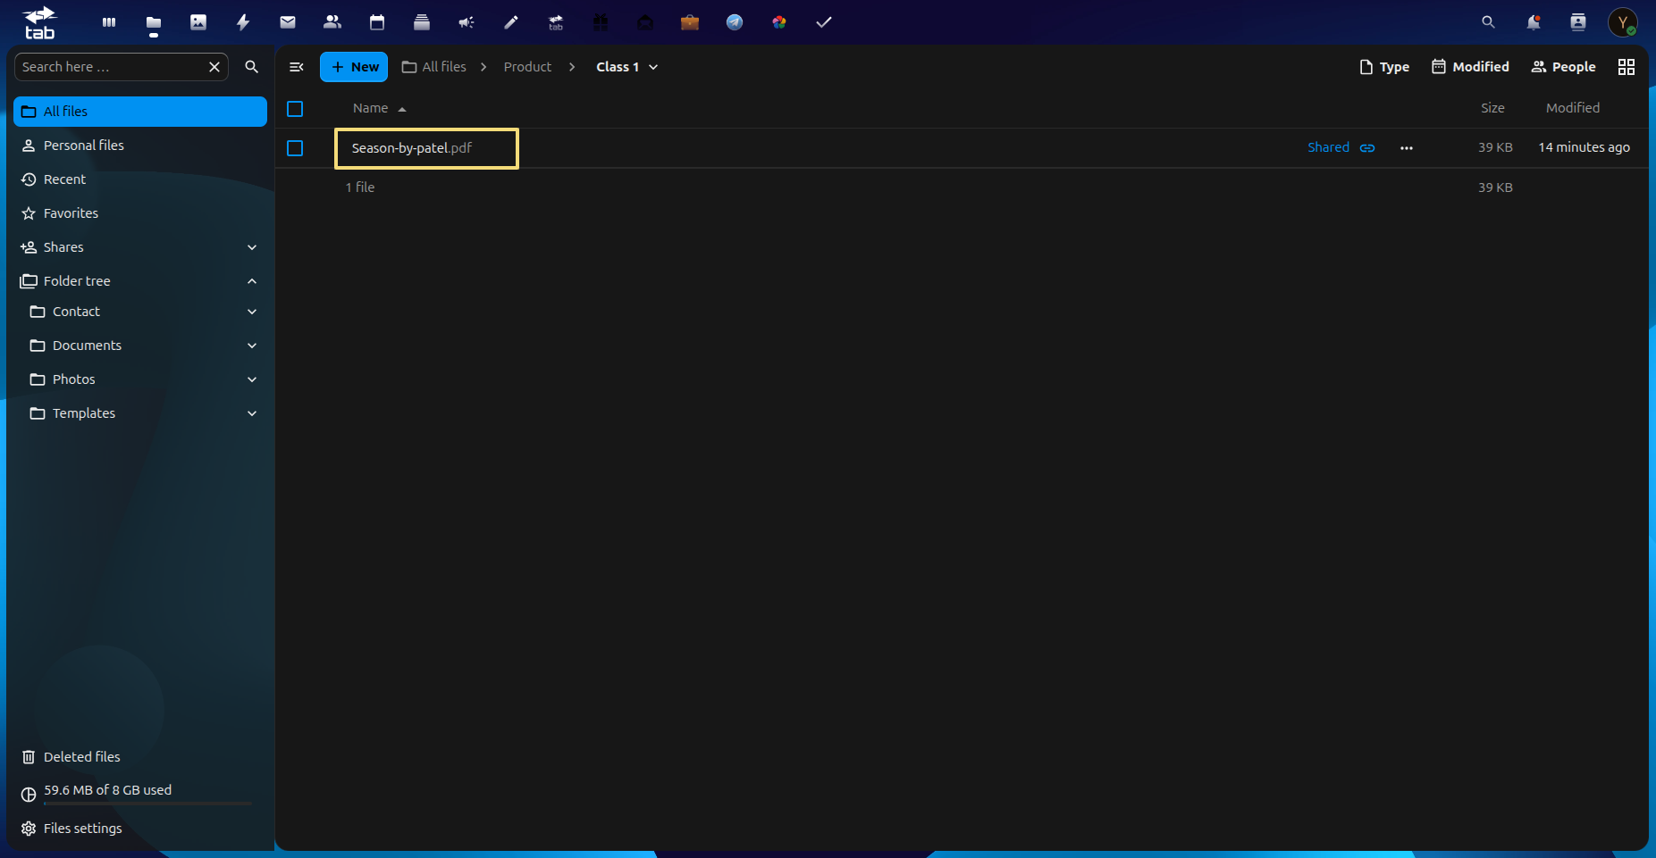
Task: Select All files in the sidebar
Action: tap(140, 112)
